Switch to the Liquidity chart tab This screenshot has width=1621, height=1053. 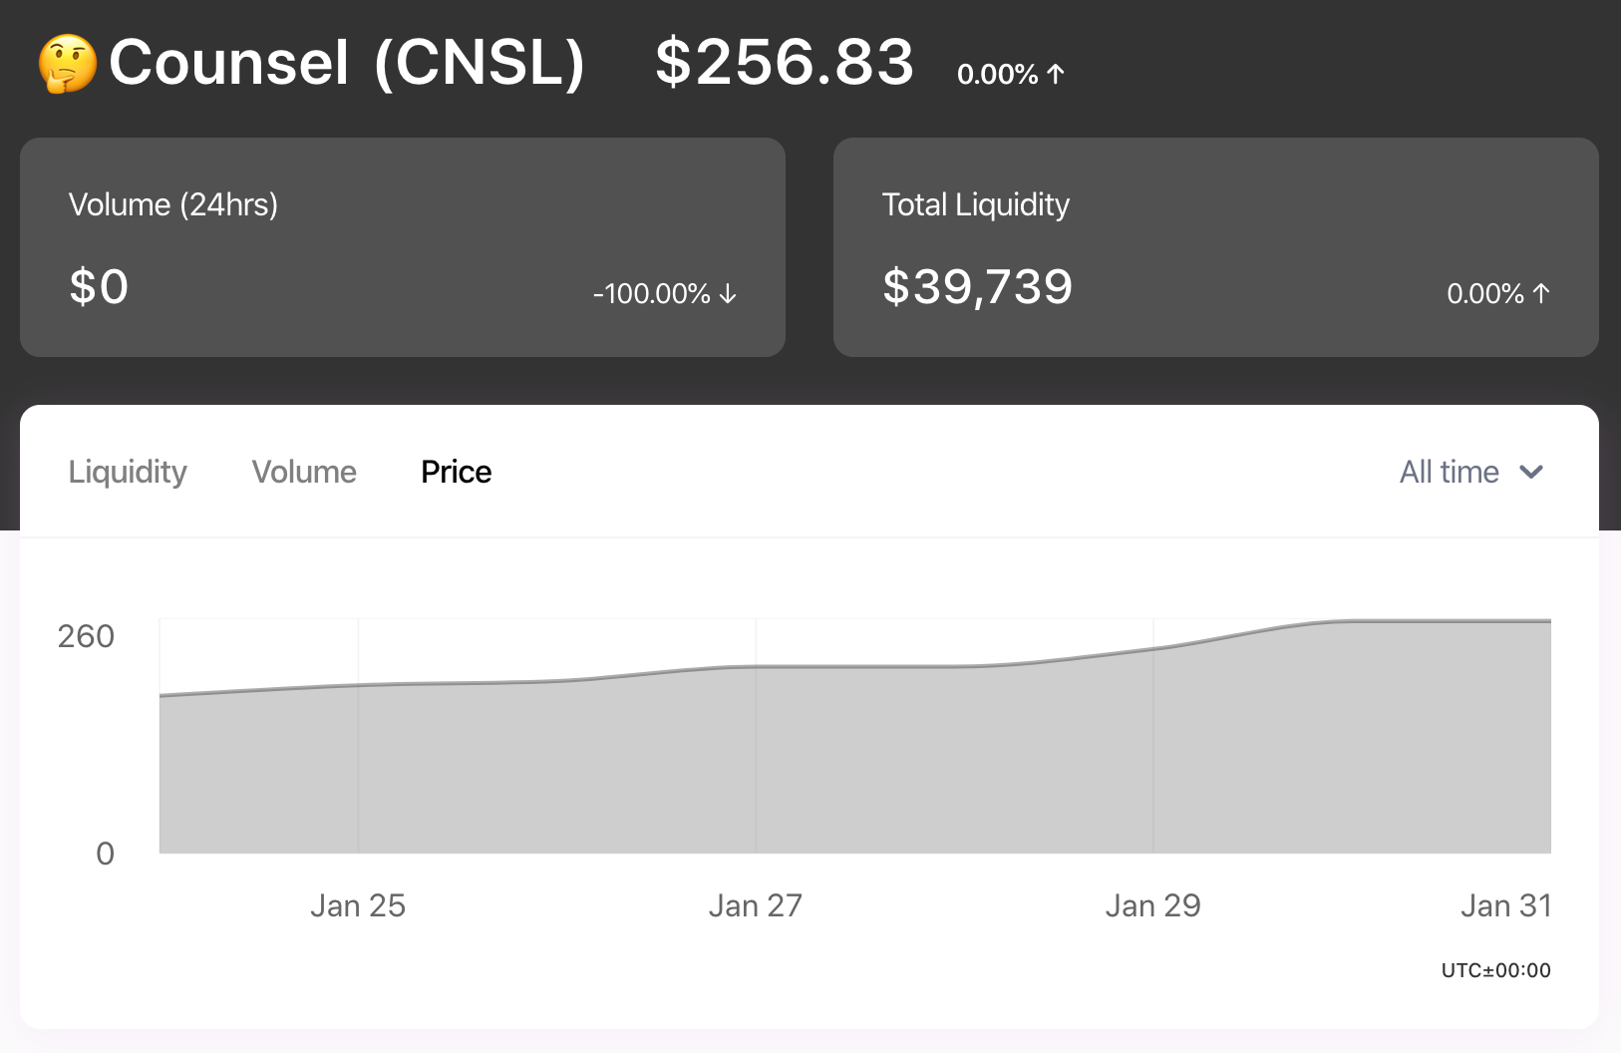click(128, 472)
